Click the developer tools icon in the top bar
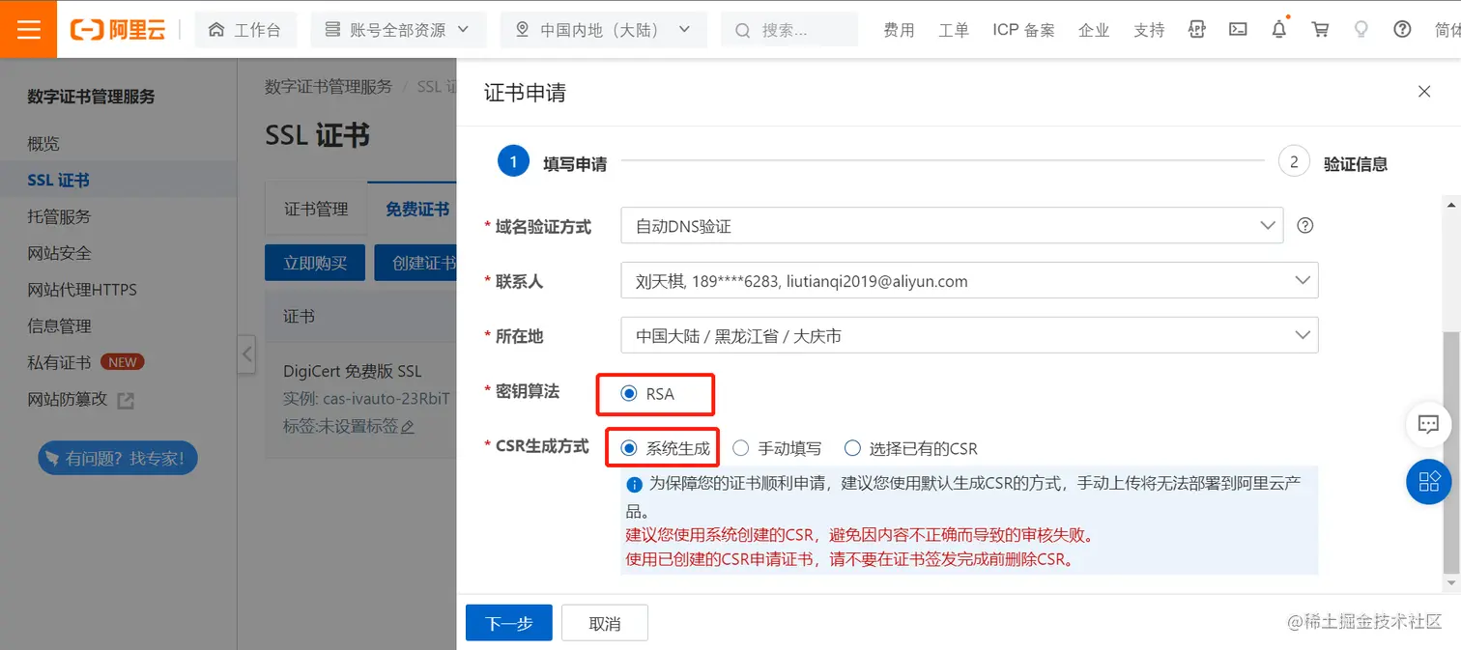The image size is (1461, 650). [1197, 30]
